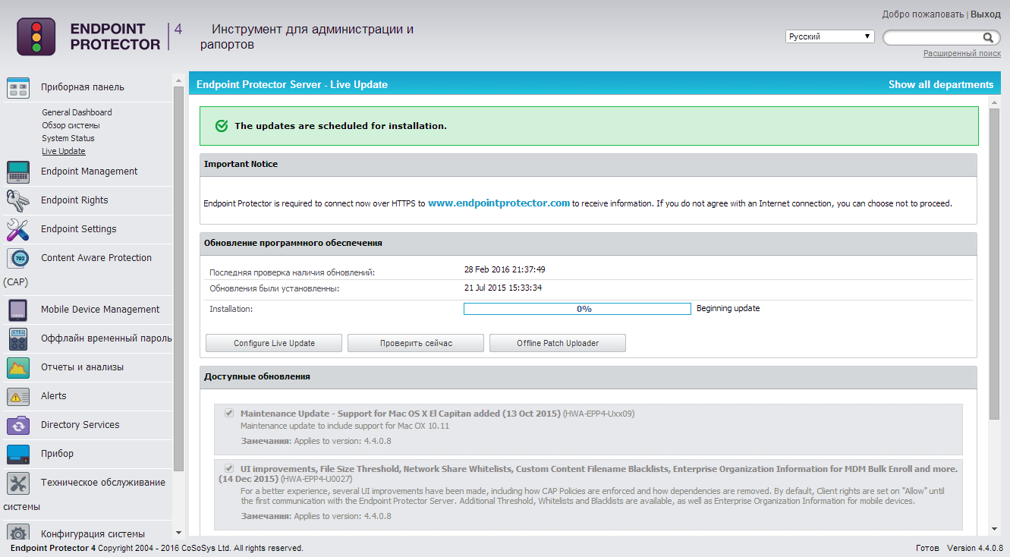
Task: Select Live Update submenu item
Action: [64, 151]
